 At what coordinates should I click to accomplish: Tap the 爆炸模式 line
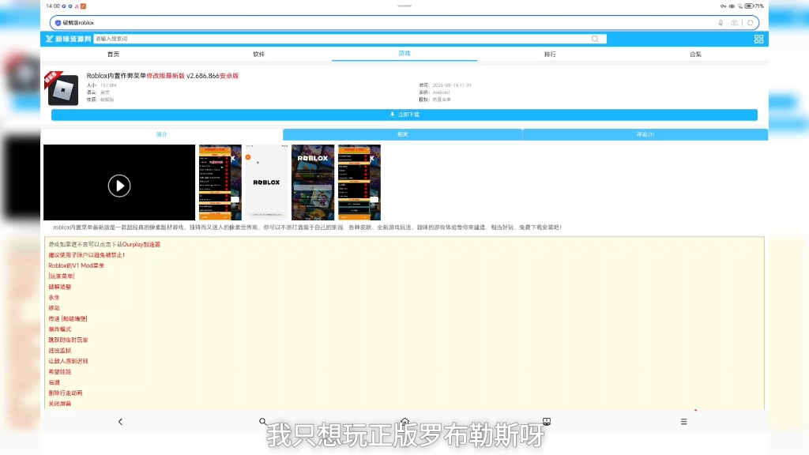60,329
